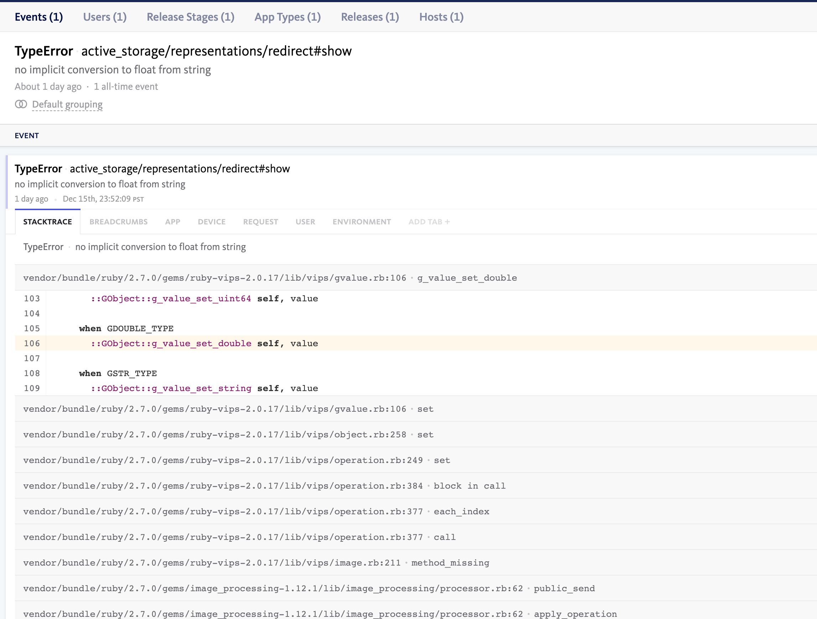Expand the image.rb:211 method_missing frame
The height and width of the screenshot is (619, 817).
pos(256,563)
